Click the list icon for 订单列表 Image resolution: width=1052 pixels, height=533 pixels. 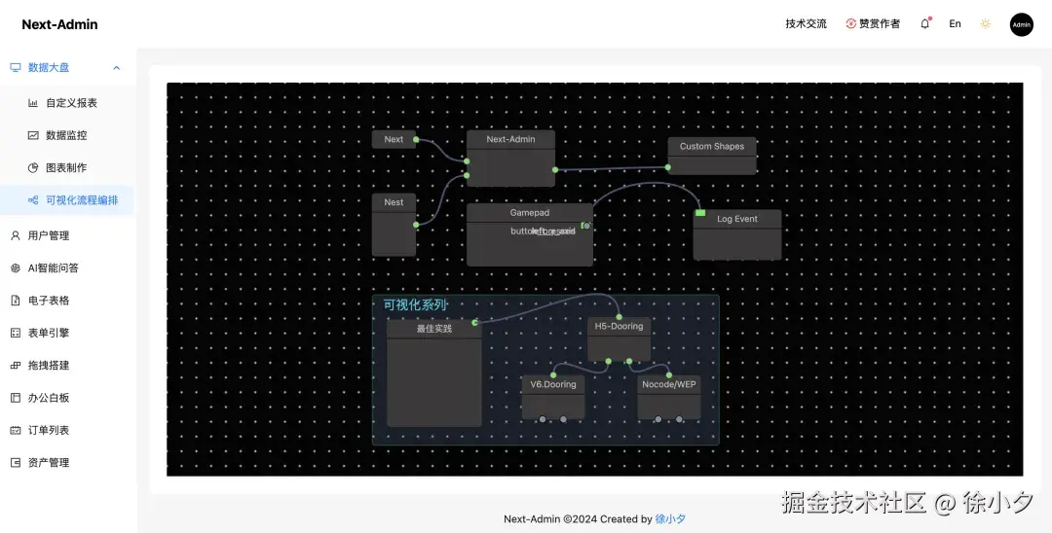tap(16, 430)
